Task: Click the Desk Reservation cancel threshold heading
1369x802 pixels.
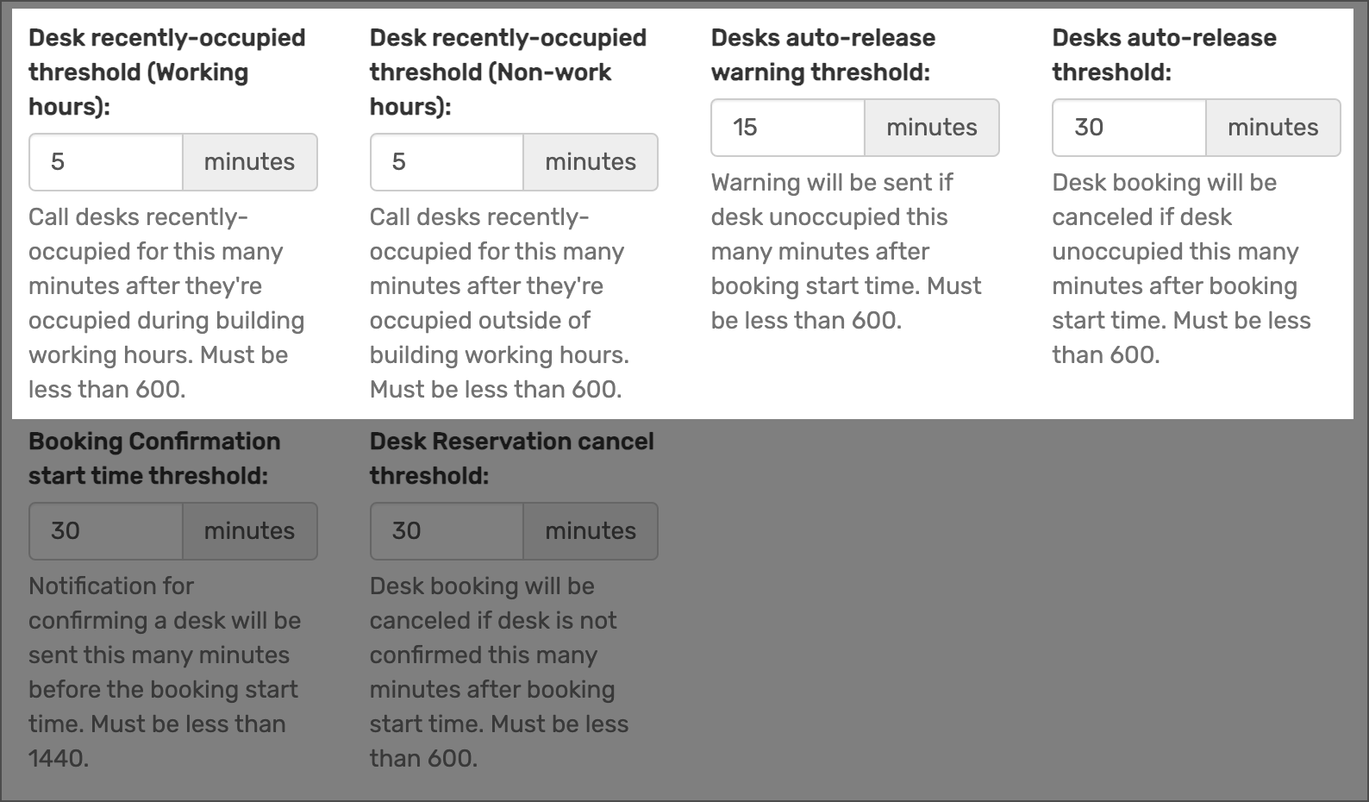Action: (512, 458)
